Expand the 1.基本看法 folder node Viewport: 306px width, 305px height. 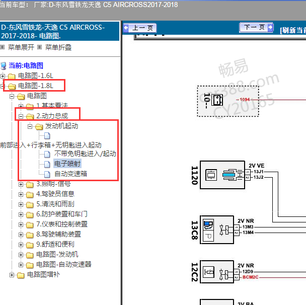tap(21, 106)
